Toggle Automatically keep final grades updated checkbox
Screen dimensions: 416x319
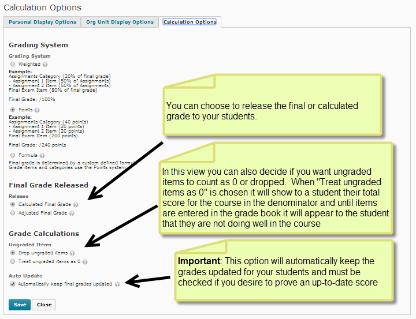click(13, 284)
